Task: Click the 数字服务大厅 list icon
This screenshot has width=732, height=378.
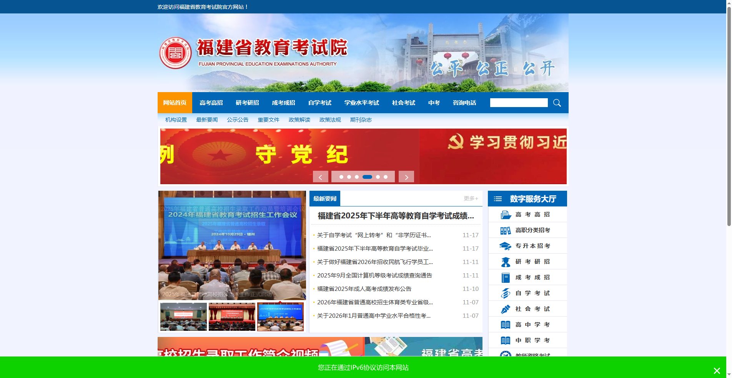Action: coord(497,198)
